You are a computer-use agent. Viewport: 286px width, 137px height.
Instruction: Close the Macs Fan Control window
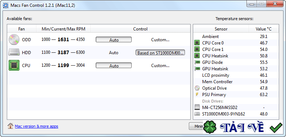pos(274,4)
